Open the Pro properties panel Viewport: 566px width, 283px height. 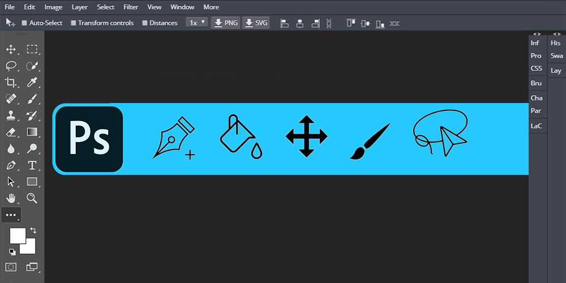point(536,55)
